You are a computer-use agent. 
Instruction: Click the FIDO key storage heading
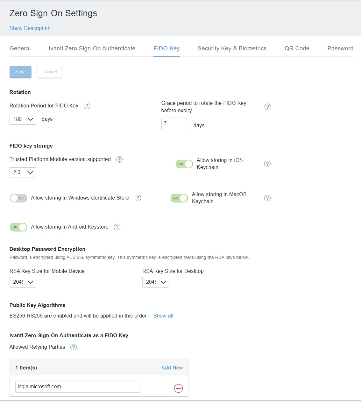tap(31, 146)
